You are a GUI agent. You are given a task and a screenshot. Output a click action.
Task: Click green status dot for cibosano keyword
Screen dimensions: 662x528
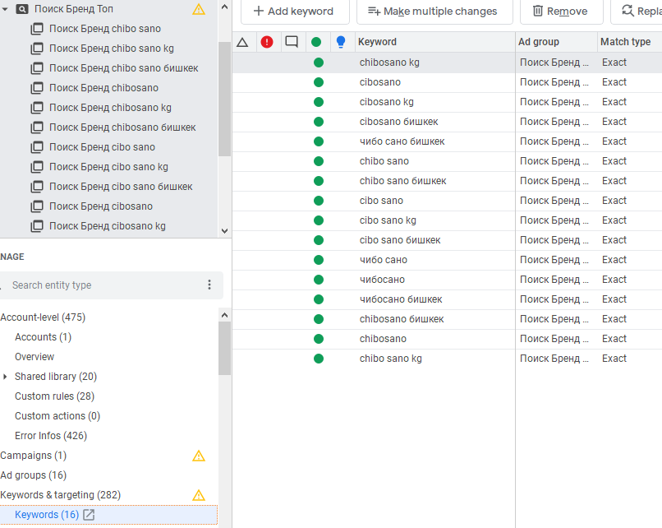click(319, 82)
